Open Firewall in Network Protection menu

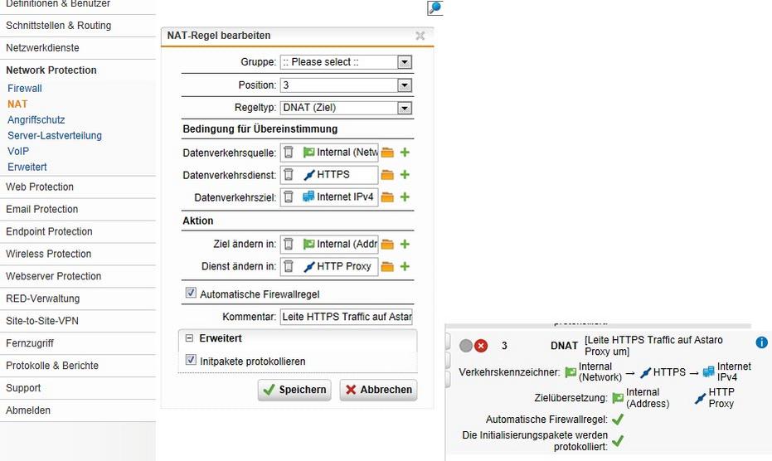[x=25, y=89]
